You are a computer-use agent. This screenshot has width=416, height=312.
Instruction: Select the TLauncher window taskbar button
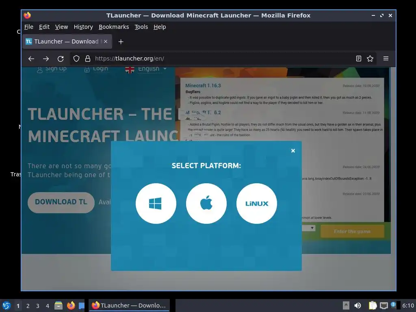tap(129, 305)
